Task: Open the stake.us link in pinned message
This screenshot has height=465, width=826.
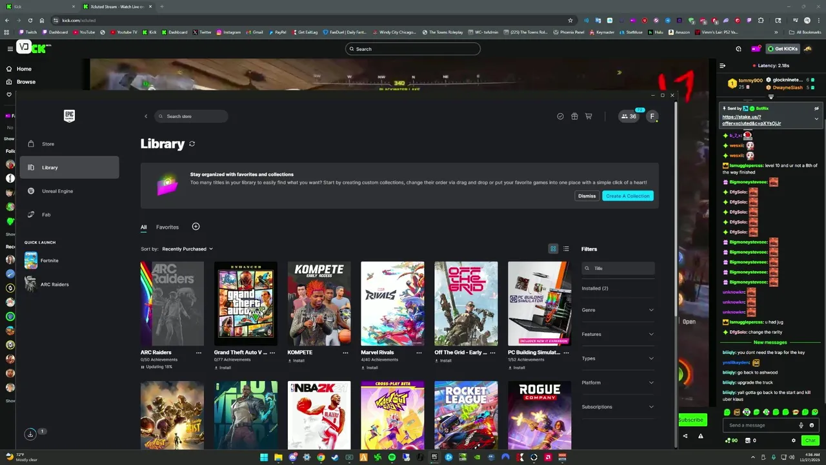Action: pos(752,120)
